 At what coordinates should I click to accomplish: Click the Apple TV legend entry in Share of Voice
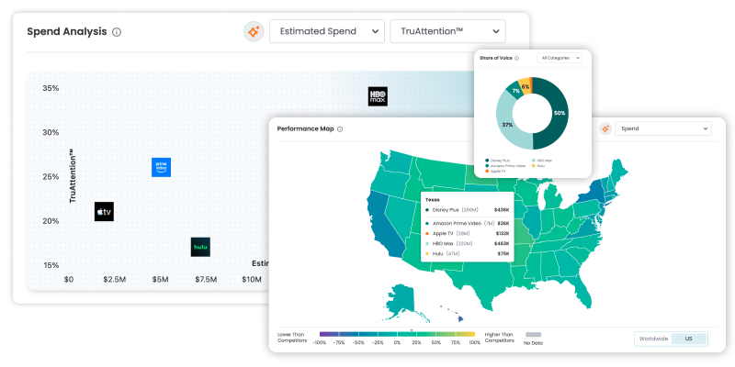(494, 171)
